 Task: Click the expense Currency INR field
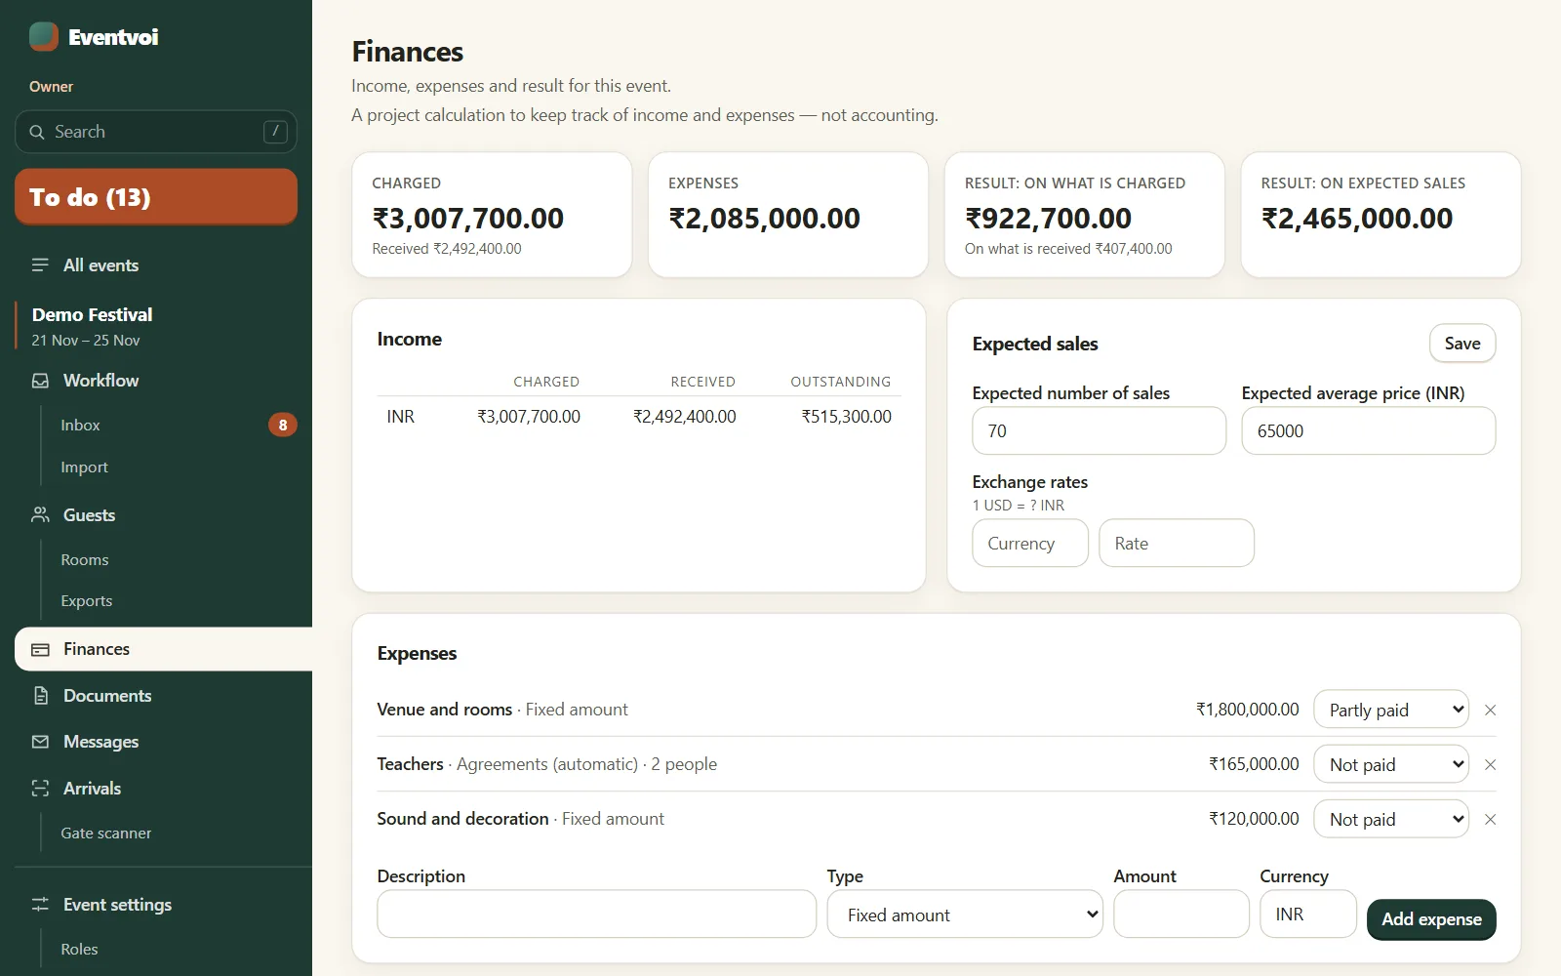(1308, 915)
